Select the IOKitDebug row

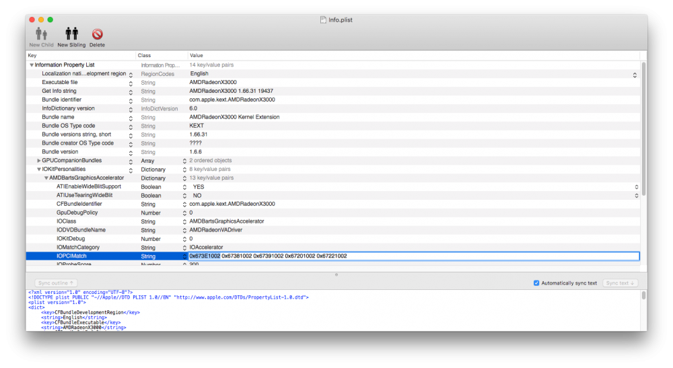332,239
